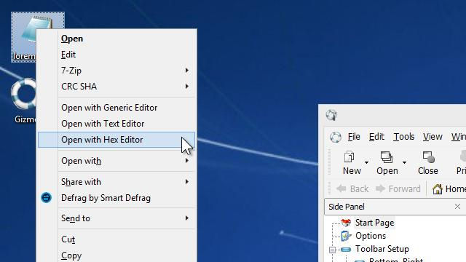The width and height of the screenshot is (466, 262).
Task: Click the Back navigation button
Action: click(352, 188)
